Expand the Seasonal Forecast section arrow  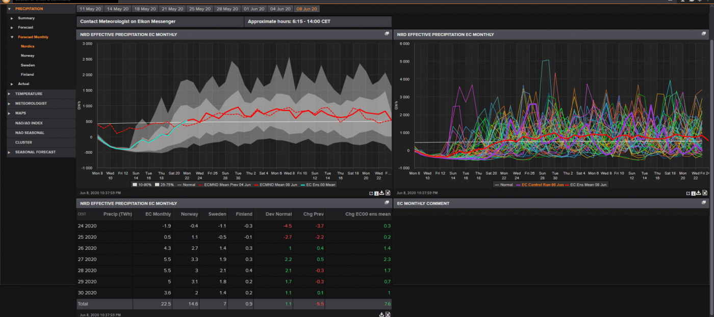(x=10, y=152)
